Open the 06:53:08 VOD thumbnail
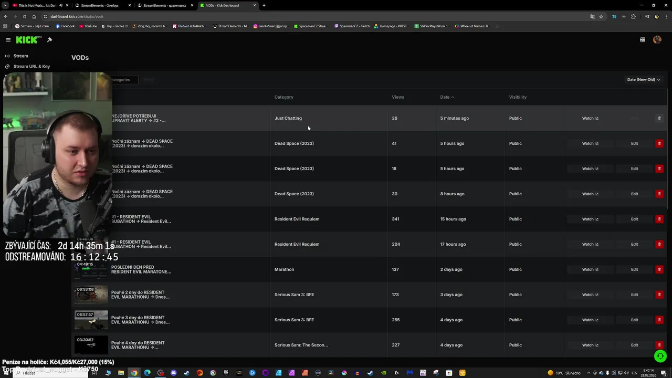The height and width of the screenshot is (378, 672). (91, 295)
